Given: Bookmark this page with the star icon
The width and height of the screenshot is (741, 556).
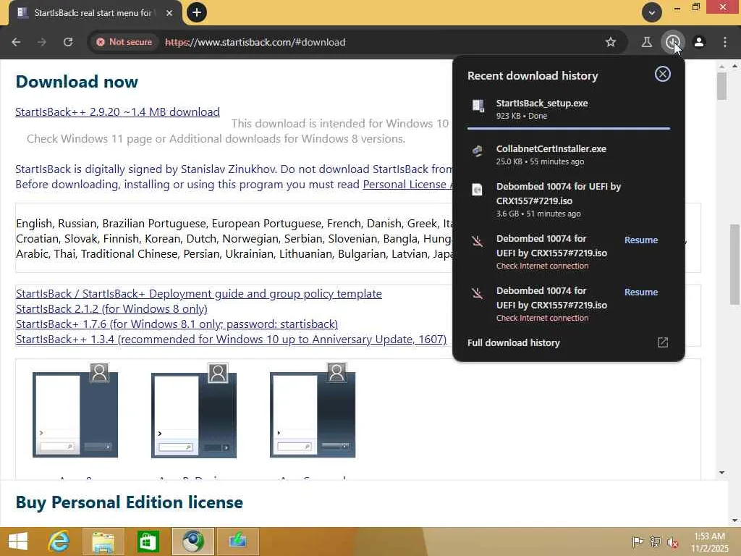Looking at the screenshot, I should [611, 42].
